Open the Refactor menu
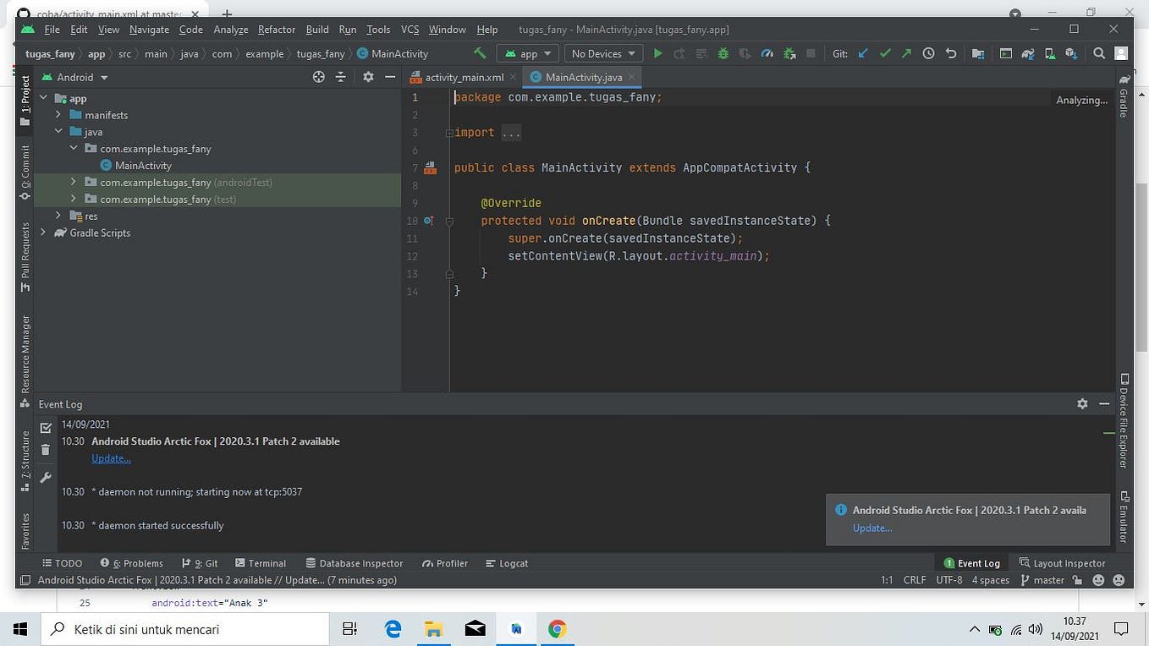 tap(276, 29)
